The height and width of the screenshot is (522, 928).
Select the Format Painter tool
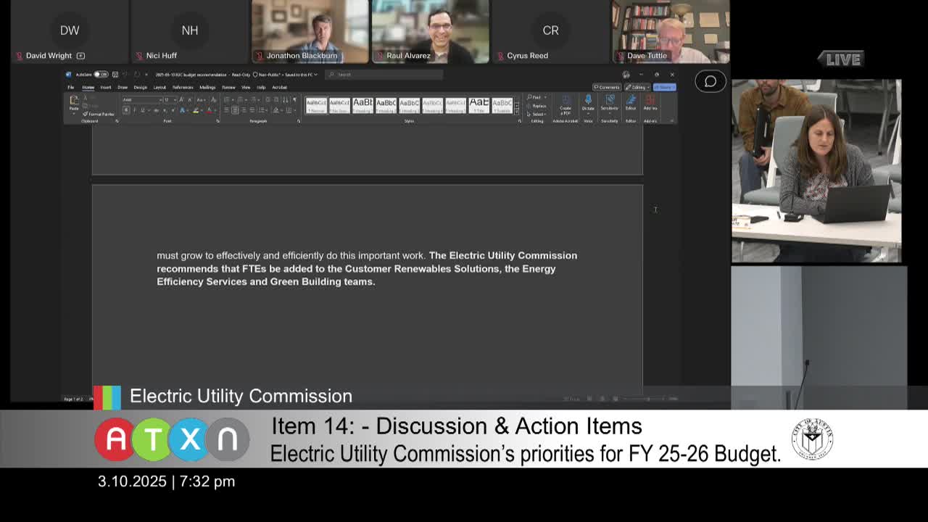point(99,114)
